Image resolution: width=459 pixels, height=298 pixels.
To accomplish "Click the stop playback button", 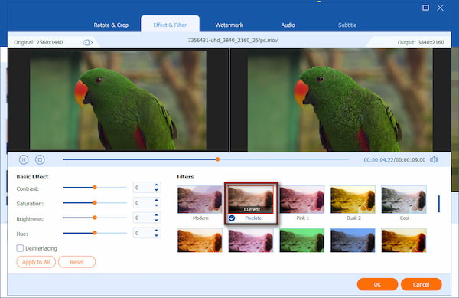I will [x=40, y=159].
